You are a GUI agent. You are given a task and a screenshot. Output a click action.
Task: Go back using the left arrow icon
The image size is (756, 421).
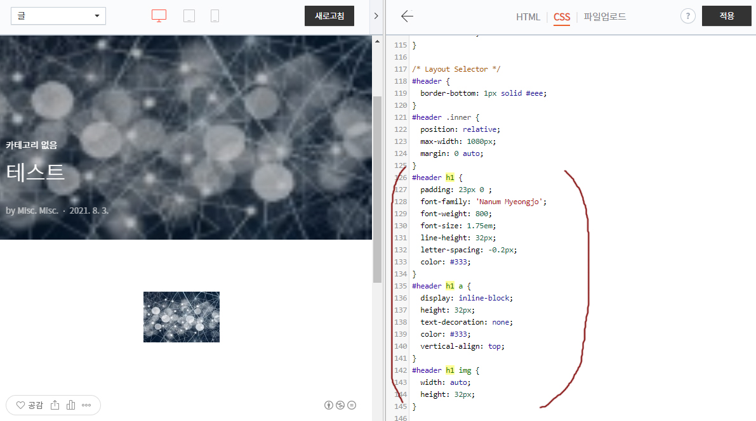click(x=407, y=16)
